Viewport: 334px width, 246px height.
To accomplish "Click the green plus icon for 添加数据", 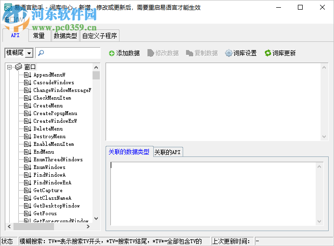I will click(x=112, y=53).
